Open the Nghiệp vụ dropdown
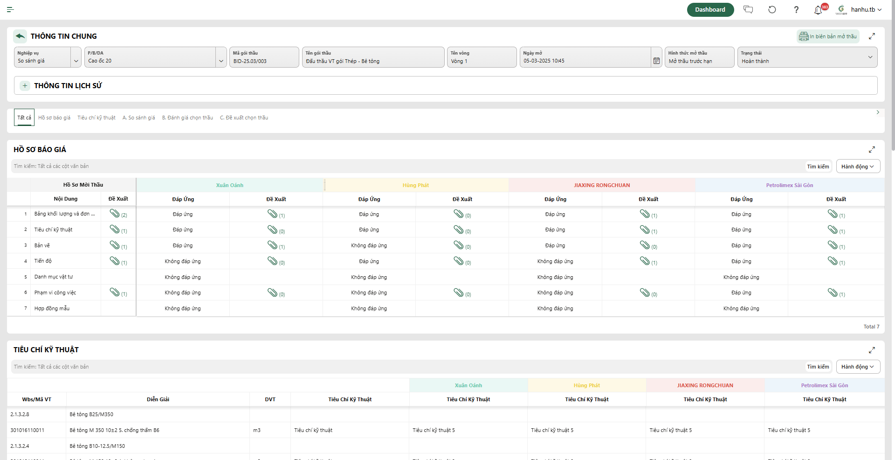Viewport: 895px width, 460px height. (x=76, y=61)
